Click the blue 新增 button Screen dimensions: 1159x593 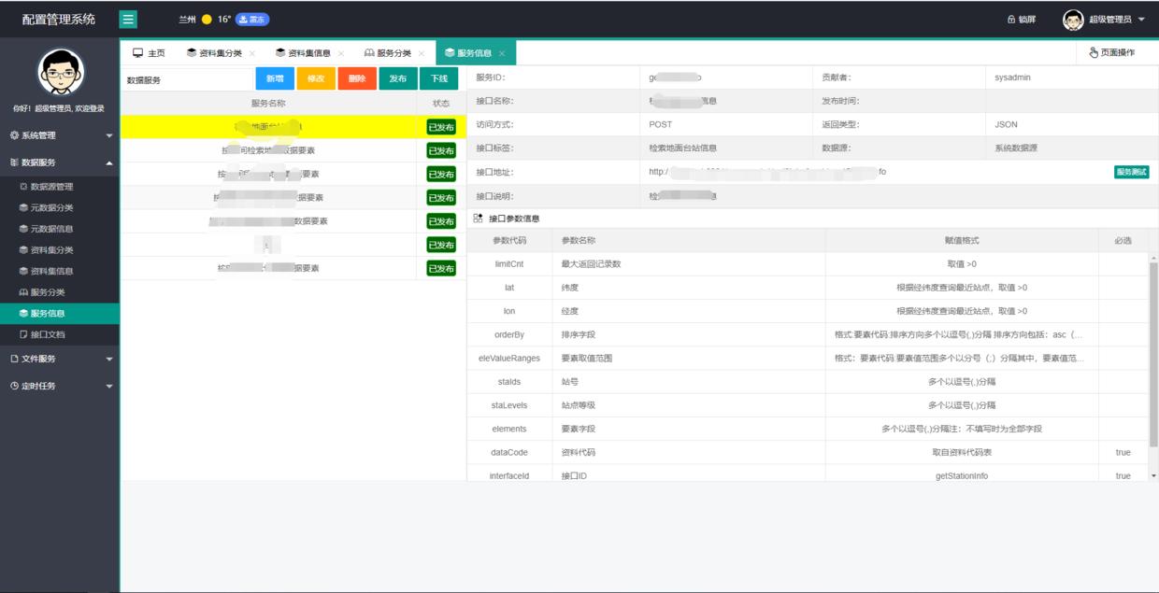(275, 79)
